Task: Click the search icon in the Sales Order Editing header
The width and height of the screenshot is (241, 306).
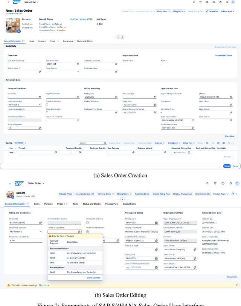Action: point(207,183)
